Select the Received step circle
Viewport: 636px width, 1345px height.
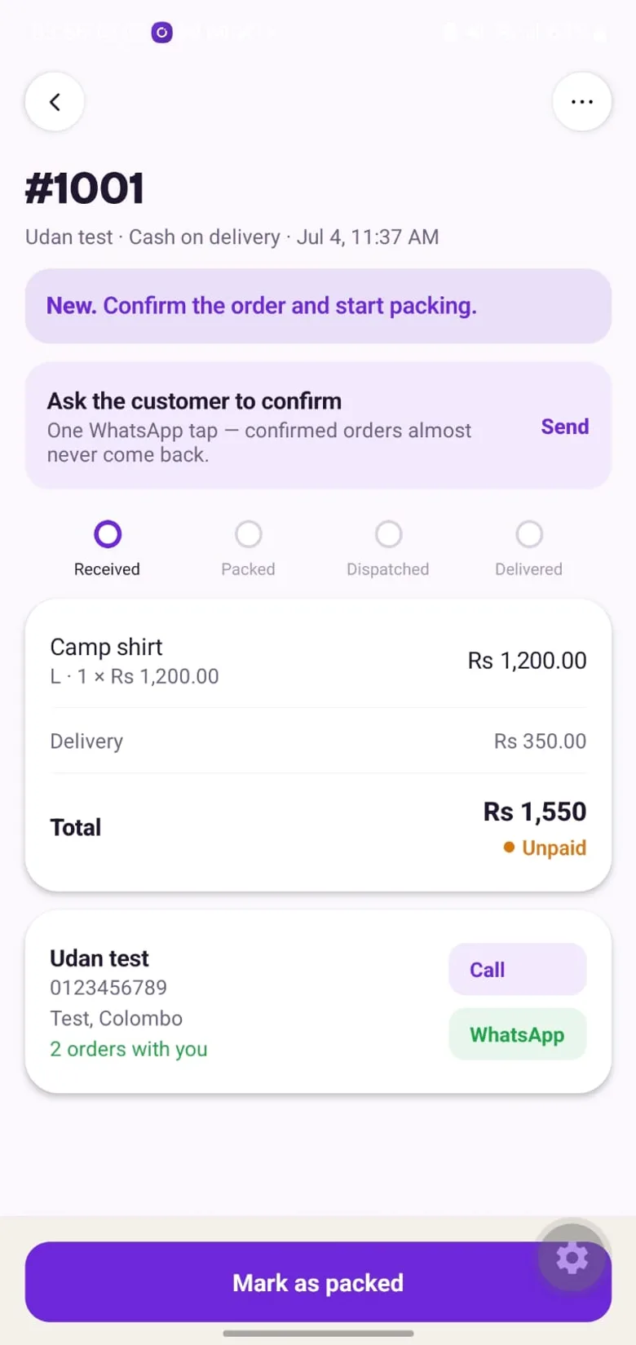[108, 534]
